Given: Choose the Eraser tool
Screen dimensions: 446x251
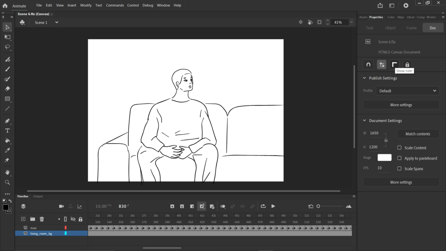Looking at the screenshot, I should point(7,89).
